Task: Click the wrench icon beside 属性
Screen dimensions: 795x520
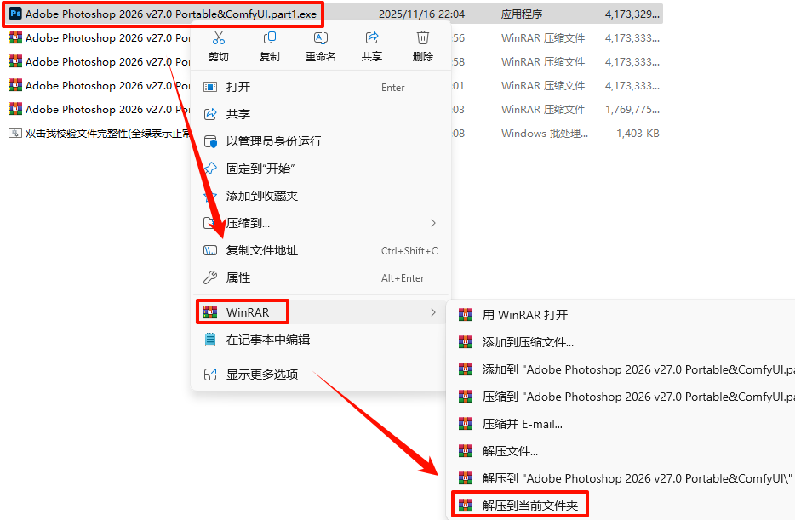Action: [x=210, y=277]
